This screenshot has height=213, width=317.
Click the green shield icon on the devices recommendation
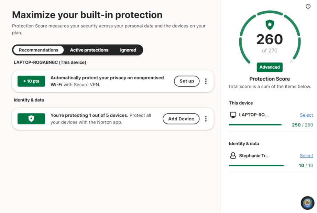click(31, 119)
